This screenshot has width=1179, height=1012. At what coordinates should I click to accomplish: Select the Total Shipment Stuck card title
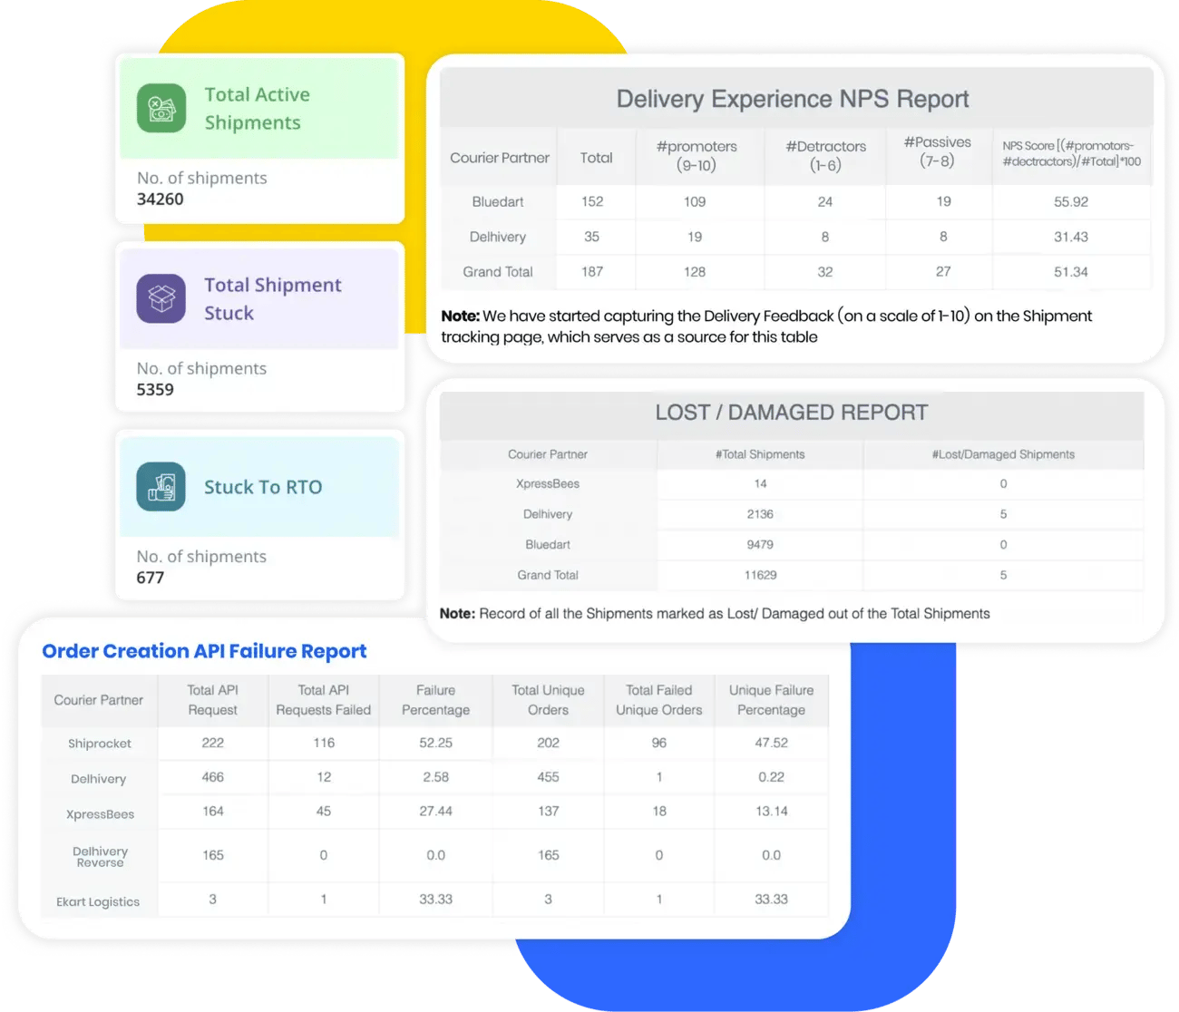273,298
